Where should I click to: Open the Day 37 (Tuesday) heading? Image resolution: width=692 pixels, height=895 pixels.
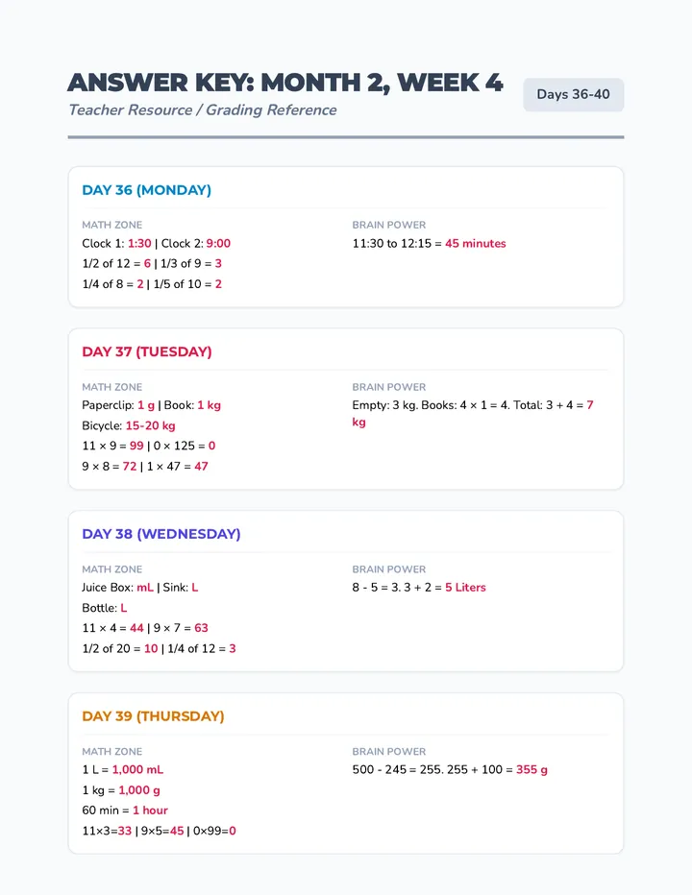point(147,351)
